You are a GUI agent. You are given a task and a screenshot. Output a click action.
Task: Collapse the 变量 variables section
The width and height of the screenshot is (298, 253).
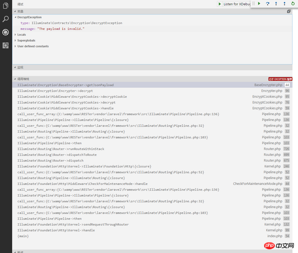15,12
